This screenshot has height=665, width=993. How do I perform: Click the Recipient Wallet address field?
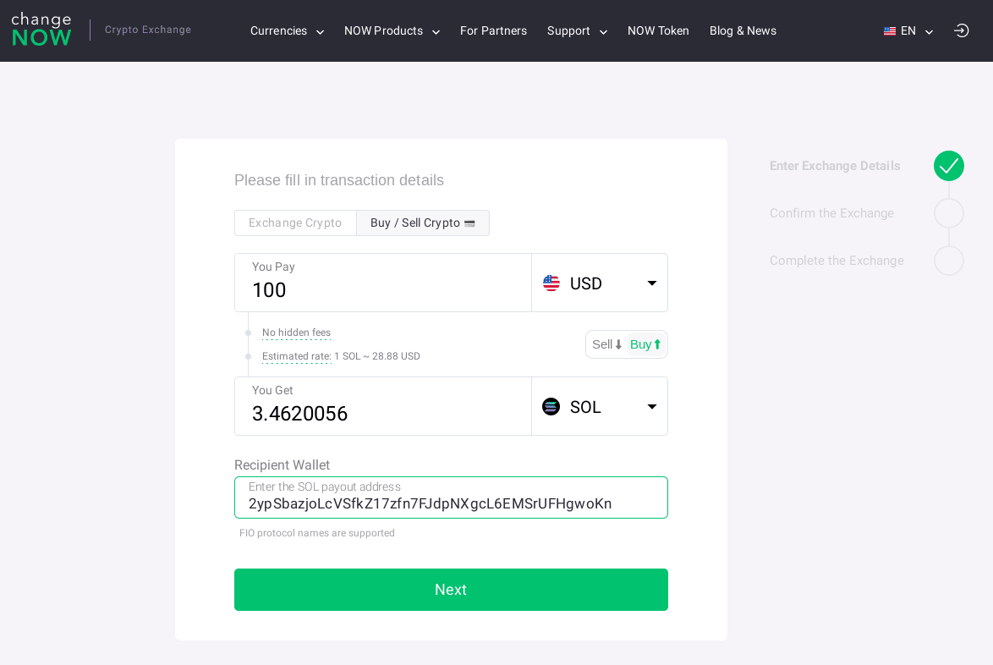tap(451, 503)
